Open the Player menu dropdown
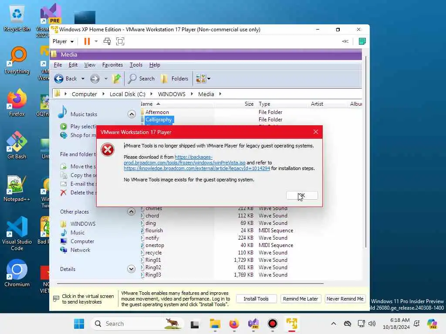This screenshot has width=446, height=334. [63, 41]
